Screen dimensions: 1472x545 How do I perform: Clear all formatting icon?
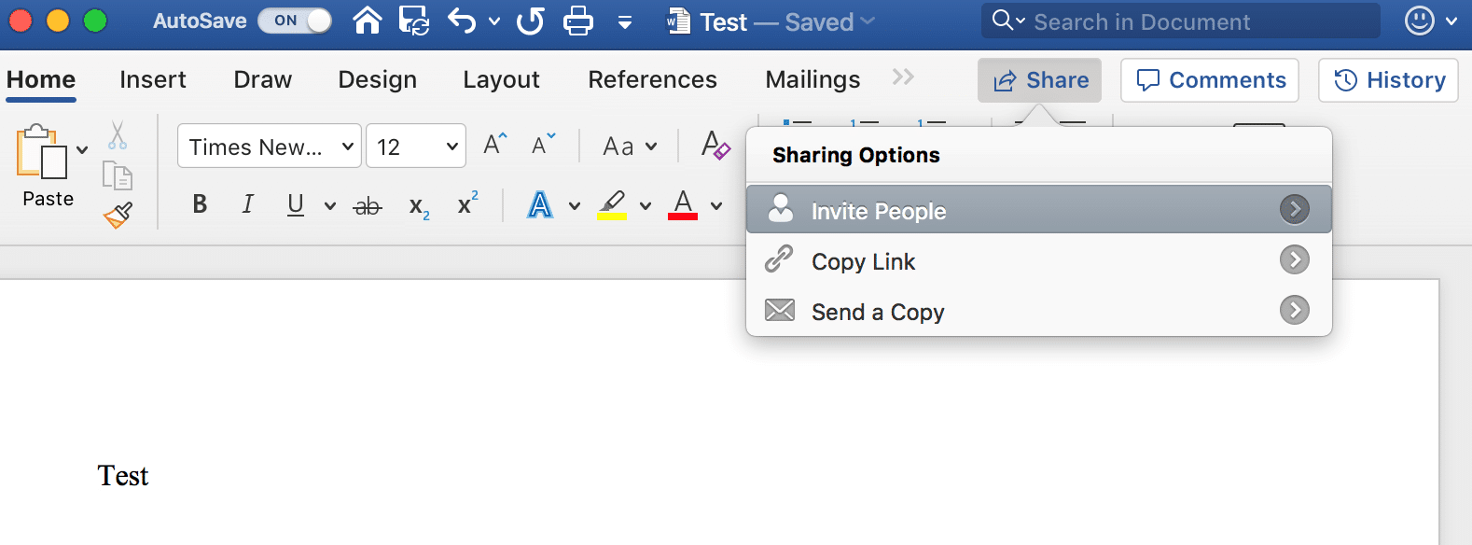click(715, 146)
